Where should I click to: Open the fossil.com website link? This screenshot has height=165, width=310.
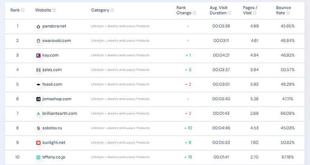pyautogui.click(x=52, y=84)
